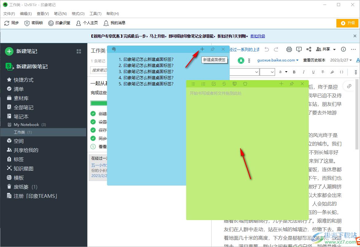Expand the 笔记本 notebooks section
This screenshot has height=247, width=360.
coord(18,116)
